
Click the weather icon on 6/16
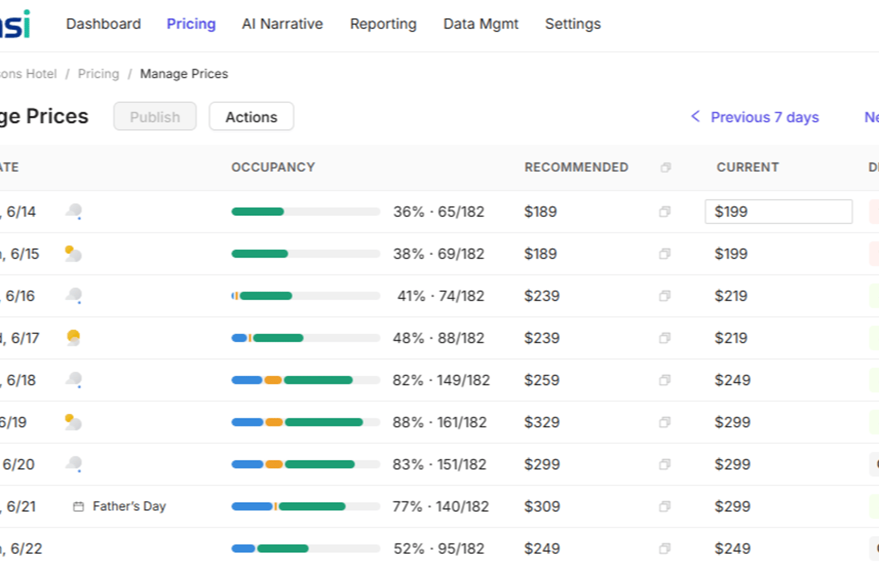pos(74,296)
